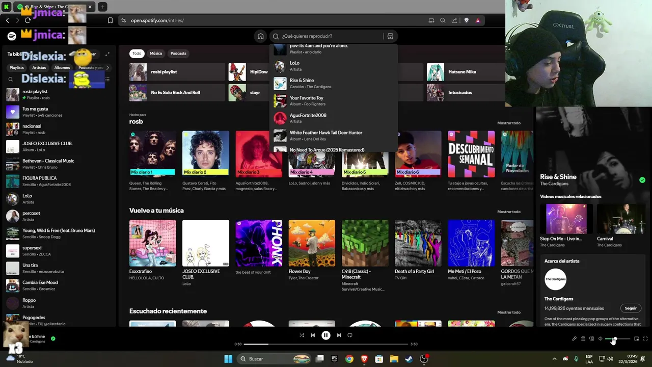Toggle saved check in the now-playing bar
The height and width of the screenshot is (367, 652).
(x=53, y=338)
